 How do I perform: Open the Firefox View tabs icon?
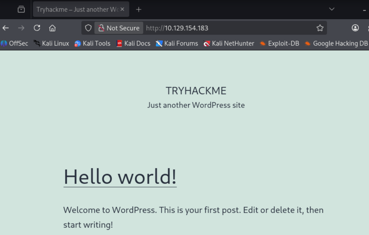pos(21,9)
